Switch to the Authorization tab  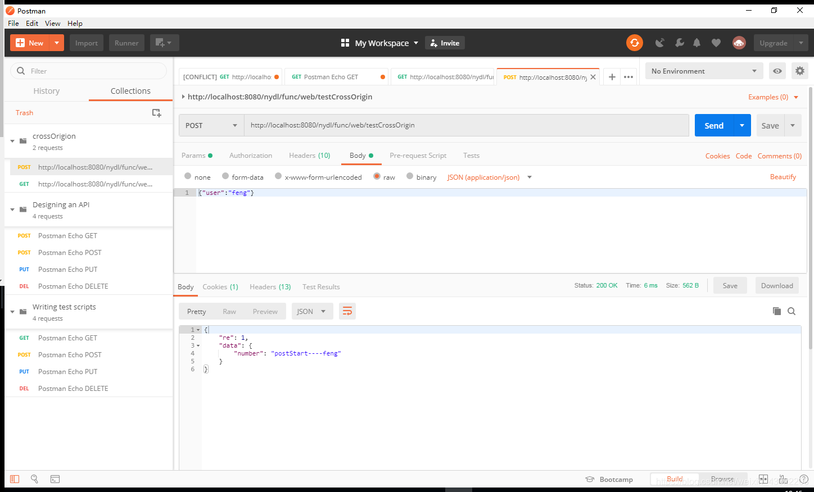click(x=251, y=156)
